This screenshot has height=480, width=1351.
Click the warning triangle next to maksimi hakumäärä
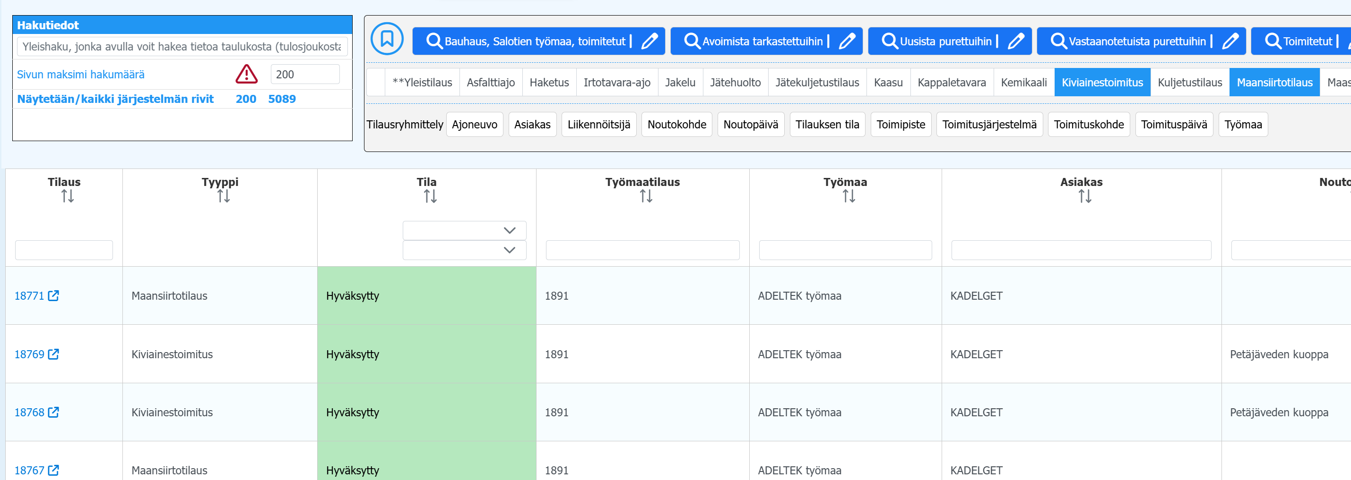coord(246,74)
